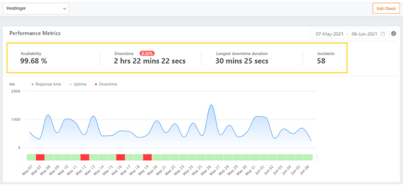
Task: Toggle Uptime legend series
Action: pyautogui.click(x=78, y=84)
